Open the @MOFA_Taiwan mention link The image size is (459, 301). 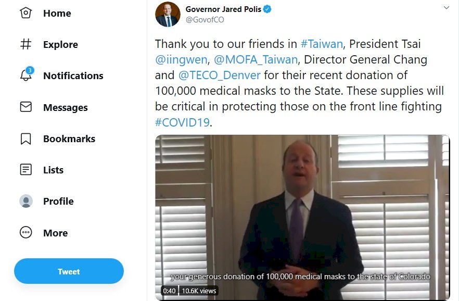tap(256, 60)
